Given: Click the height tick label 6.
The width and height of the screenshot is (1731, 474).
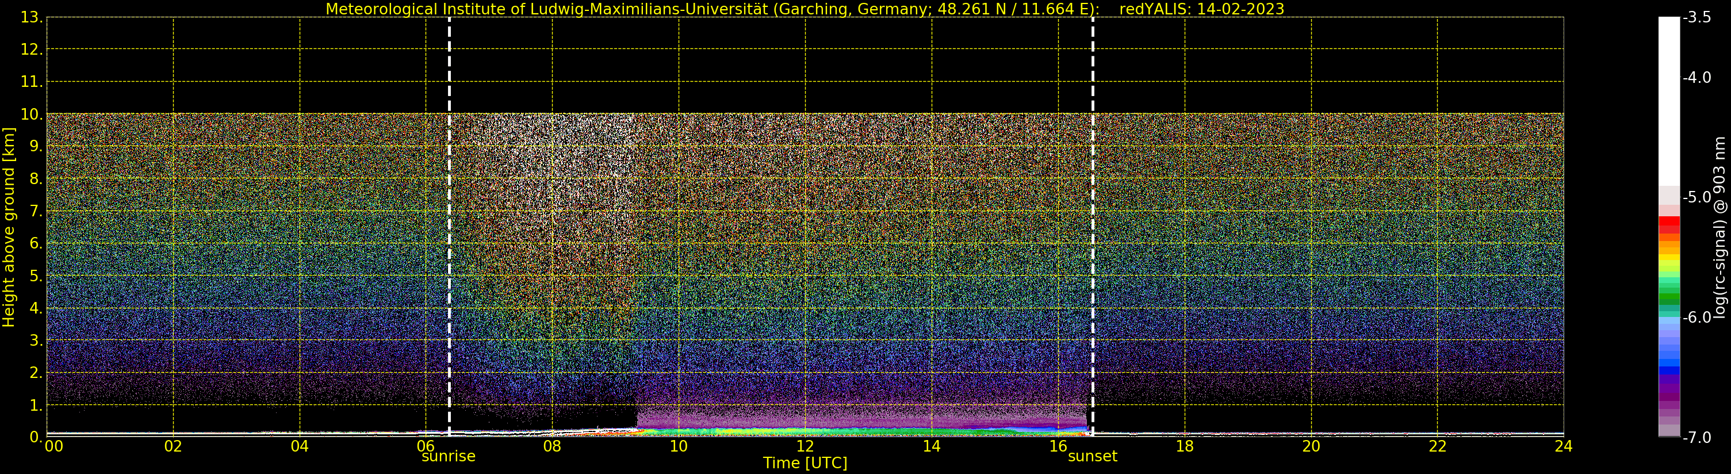Looking at the screenshot, I should pyautogui.click(x=36, y=243).
